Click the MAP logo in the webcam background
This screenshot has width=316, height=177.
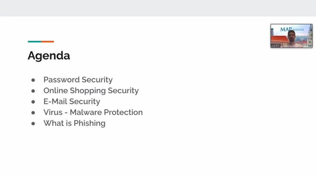pos(286,29)
